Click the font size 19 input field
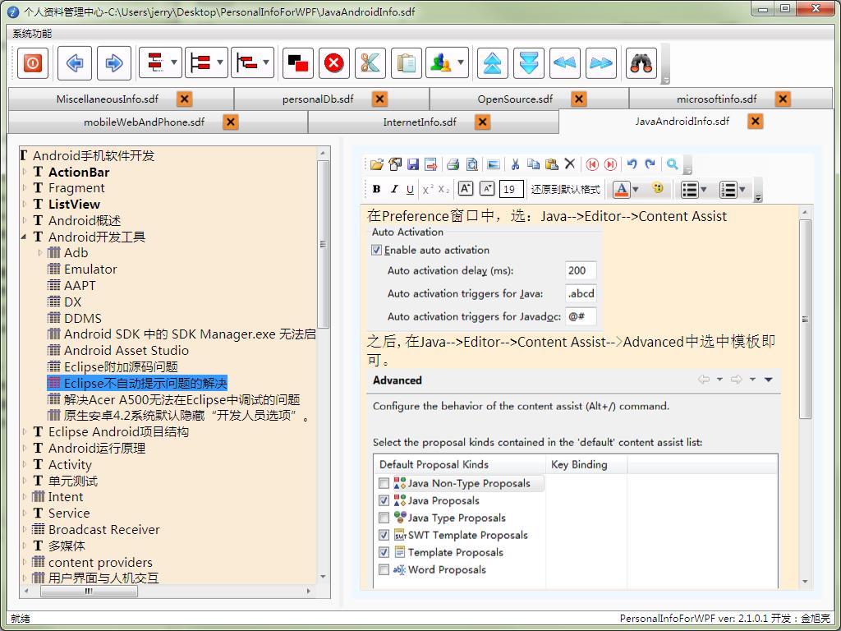The image size is (841, 631). tap(511, 189)
